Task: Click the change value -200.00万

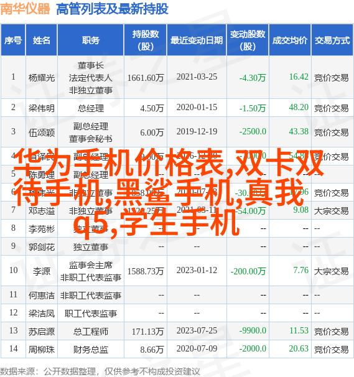Action: coord(248,271)
